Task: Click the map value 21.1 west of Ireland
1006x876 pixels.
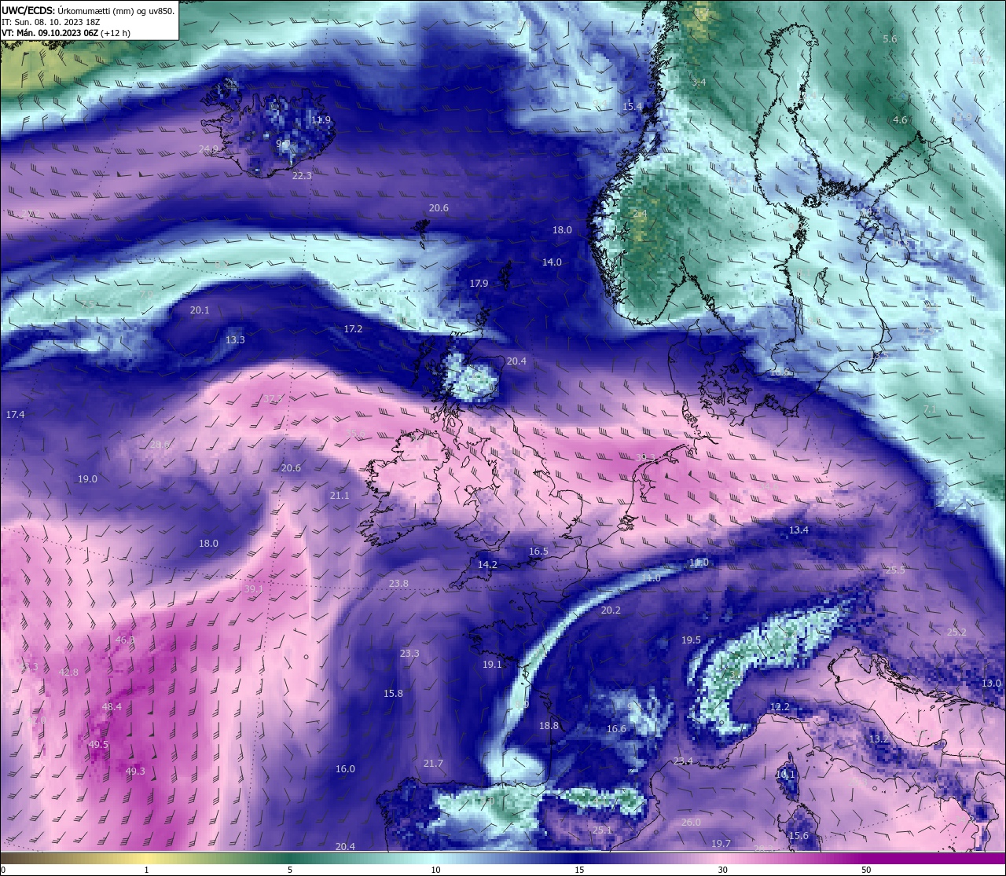Action: pyautogui.click(x=340, y=496)
